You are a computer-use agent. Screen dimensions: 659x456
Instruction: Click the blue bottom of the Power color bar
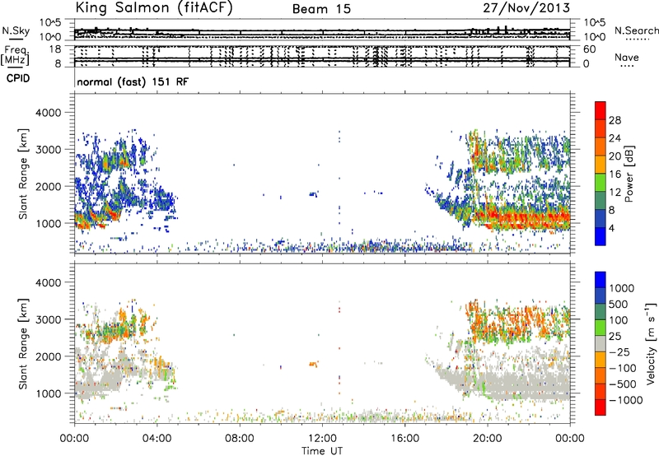(x=601, y=237)
